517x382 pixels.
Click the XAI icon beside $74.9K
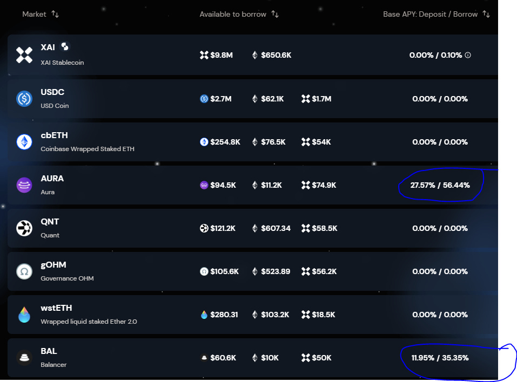click(306, 185)
